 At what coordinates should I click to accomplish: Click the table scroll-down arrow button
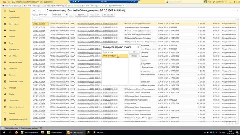click(x=234, y=123)
